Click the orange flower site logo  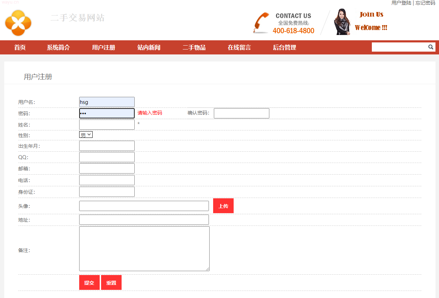18,23
